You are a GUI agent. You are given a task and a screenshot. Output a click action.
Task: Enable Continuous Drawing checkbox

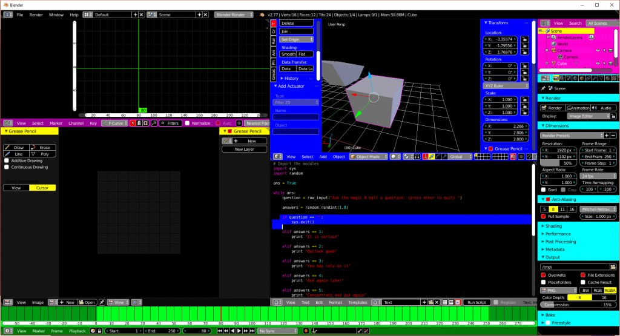click(x=6, y=167)
